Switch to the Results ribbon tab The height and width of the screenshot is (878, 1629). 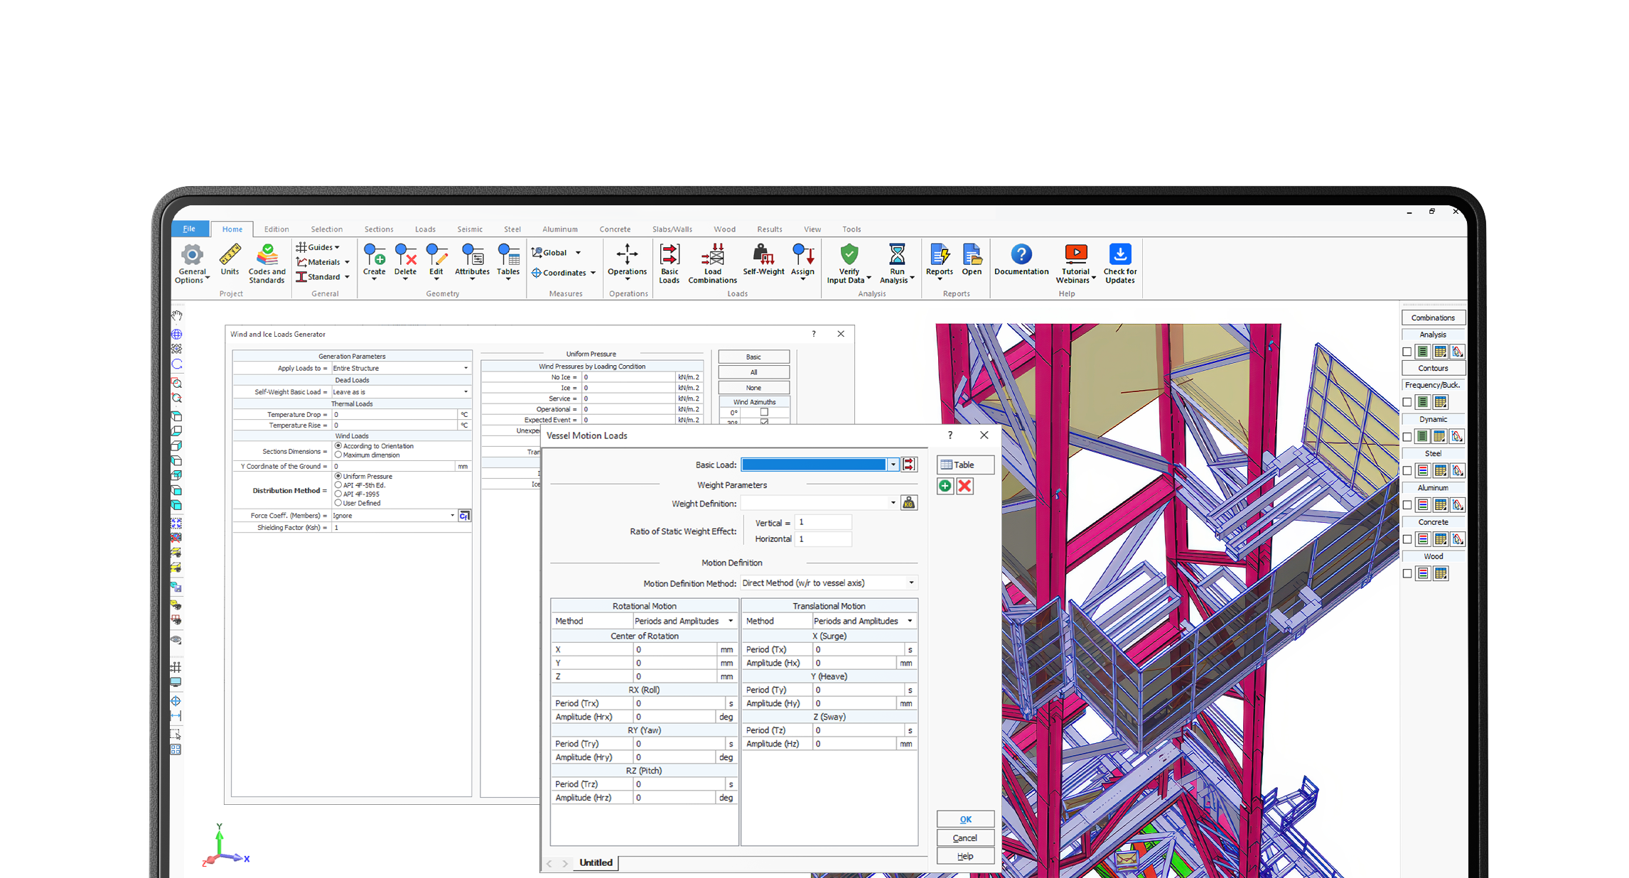(x=770, y=229)
